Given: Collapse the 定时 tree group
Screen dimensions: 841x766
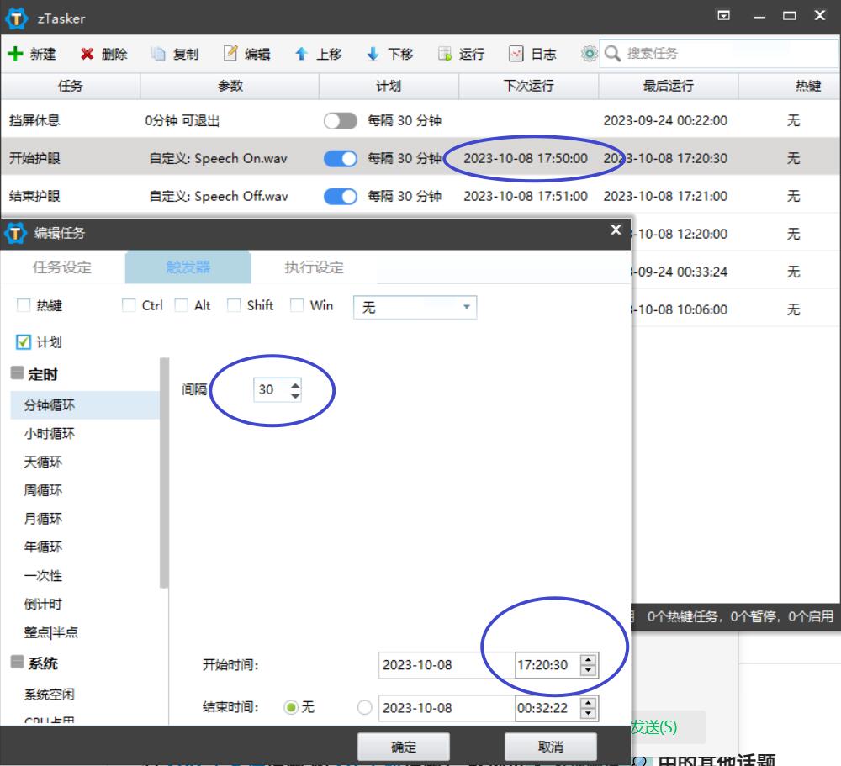Looking at the screenshot, I should (18, 374).
